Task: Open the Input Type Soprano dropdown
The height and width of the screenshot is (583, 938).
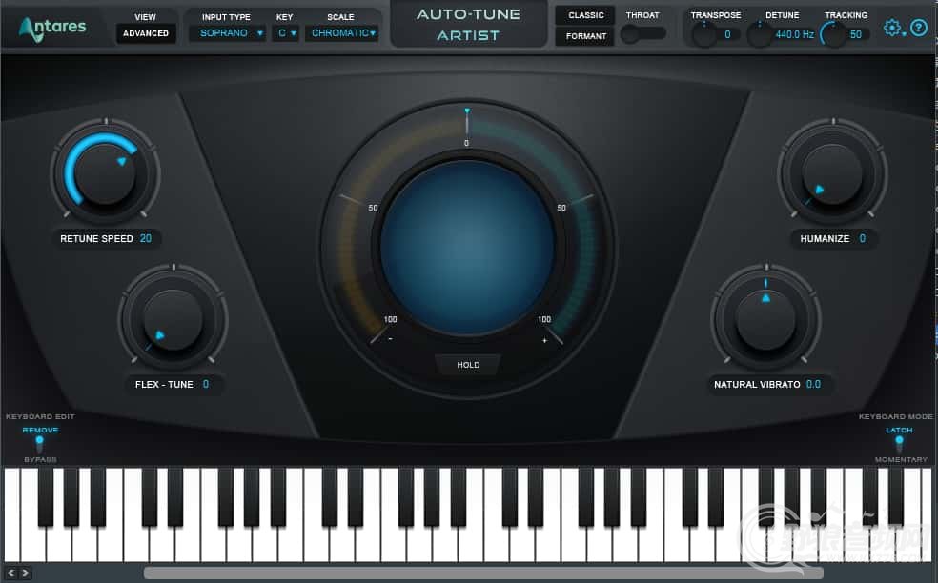Action: (227, 33)
